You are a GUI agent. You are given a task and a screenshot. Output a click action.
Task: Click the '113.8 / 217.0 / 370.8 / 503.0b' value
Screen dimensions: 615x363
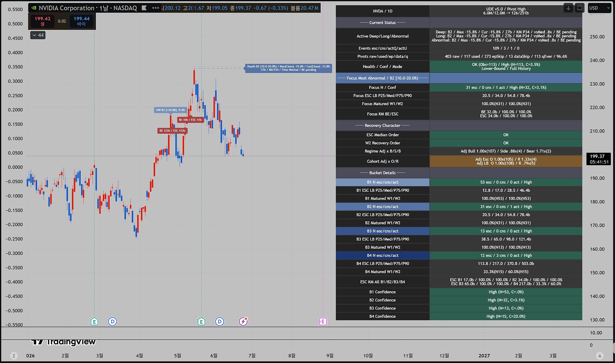[506, 263]
